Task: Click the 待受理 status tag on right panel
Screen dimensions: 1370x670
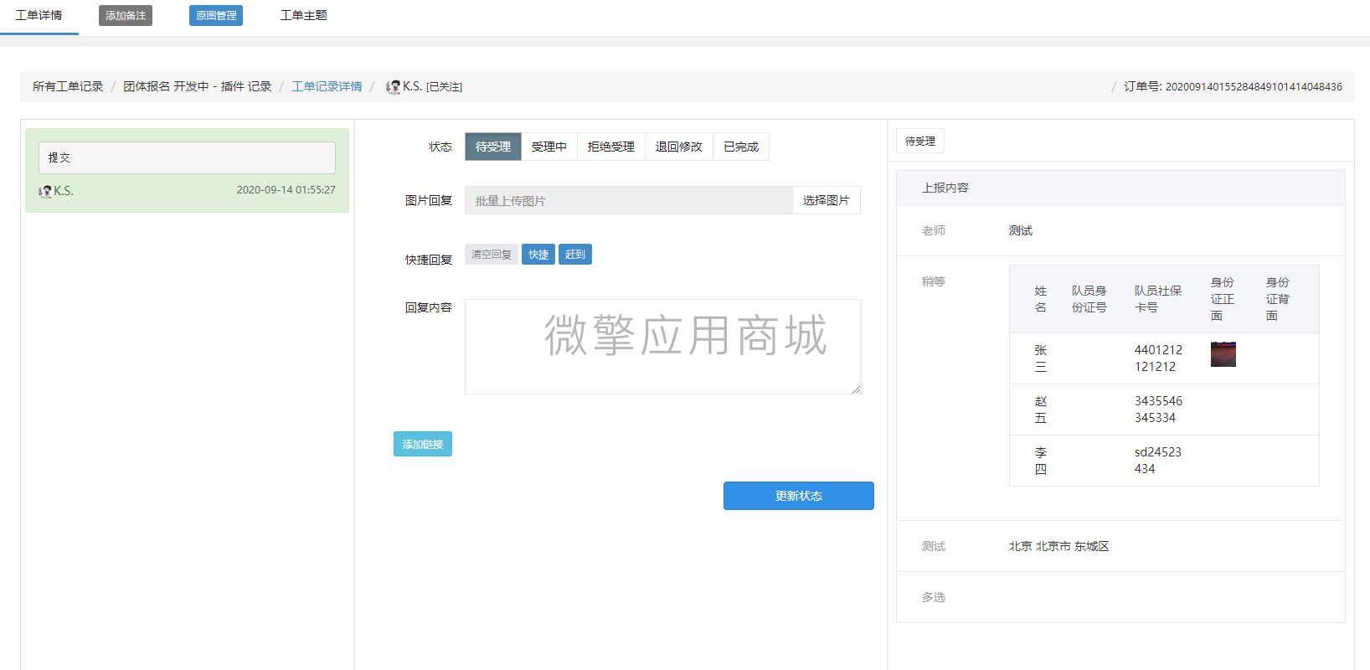Action: [x=920, y=141]
